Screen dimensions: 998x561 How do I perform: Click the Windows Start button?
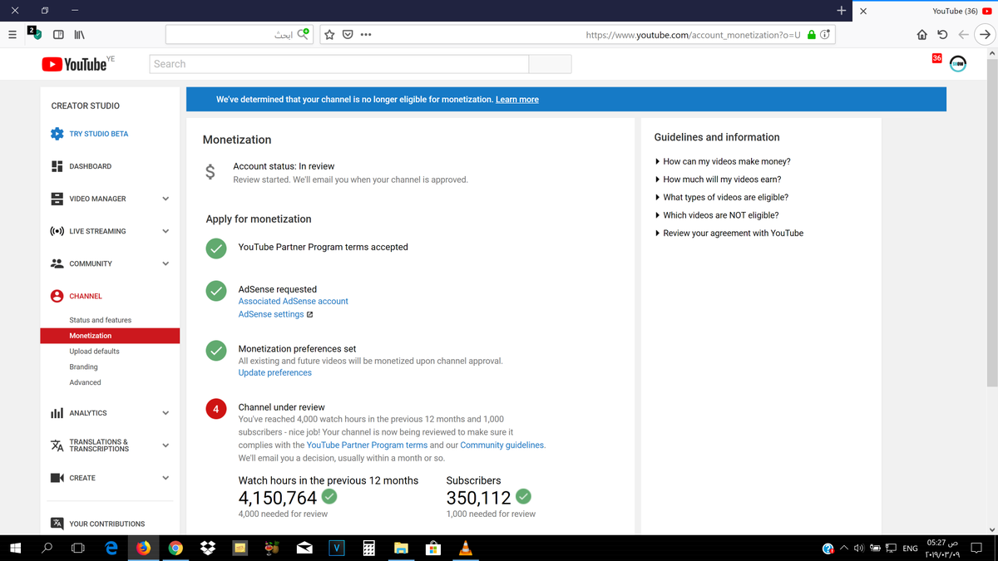(x=15, y=549)
